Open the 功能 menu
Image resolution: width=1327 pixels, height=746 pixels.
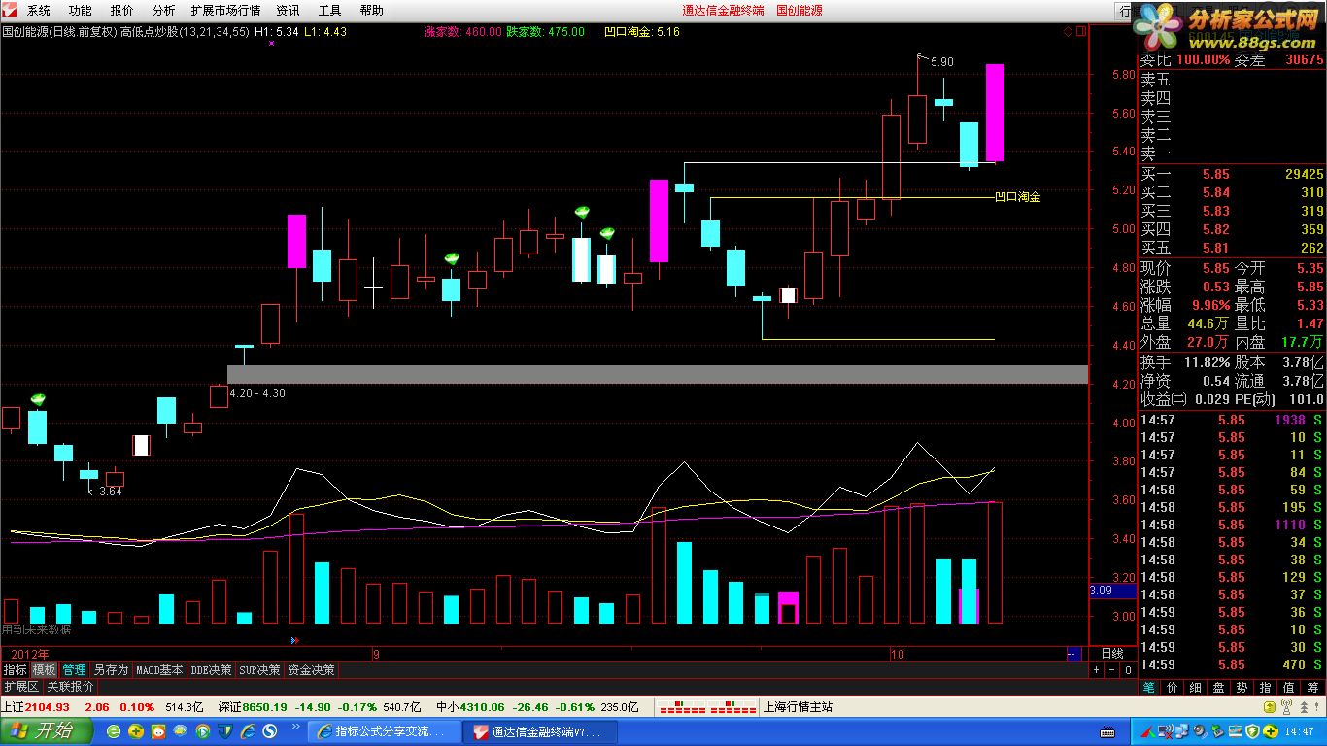pyautogui.click(x=81, y=10)
